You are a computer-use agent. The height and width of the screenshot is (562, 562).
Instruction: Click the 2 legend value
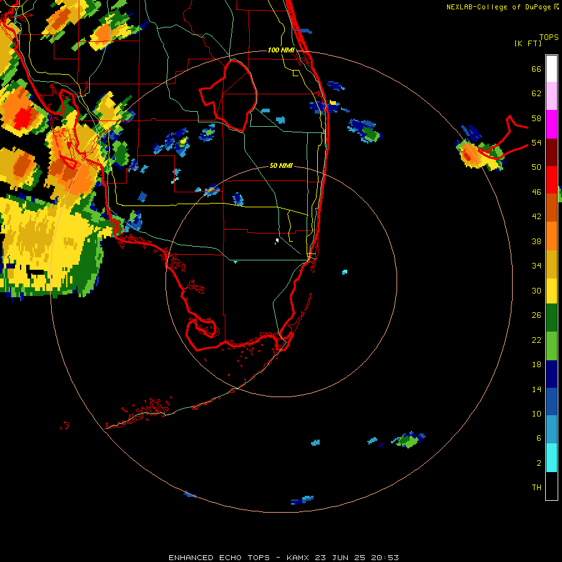click(x=539, y=463)
